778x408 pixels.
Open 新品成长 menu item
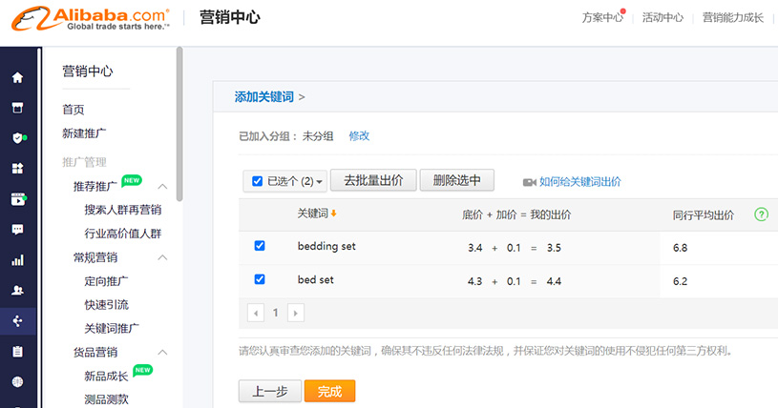click(106, 377)
